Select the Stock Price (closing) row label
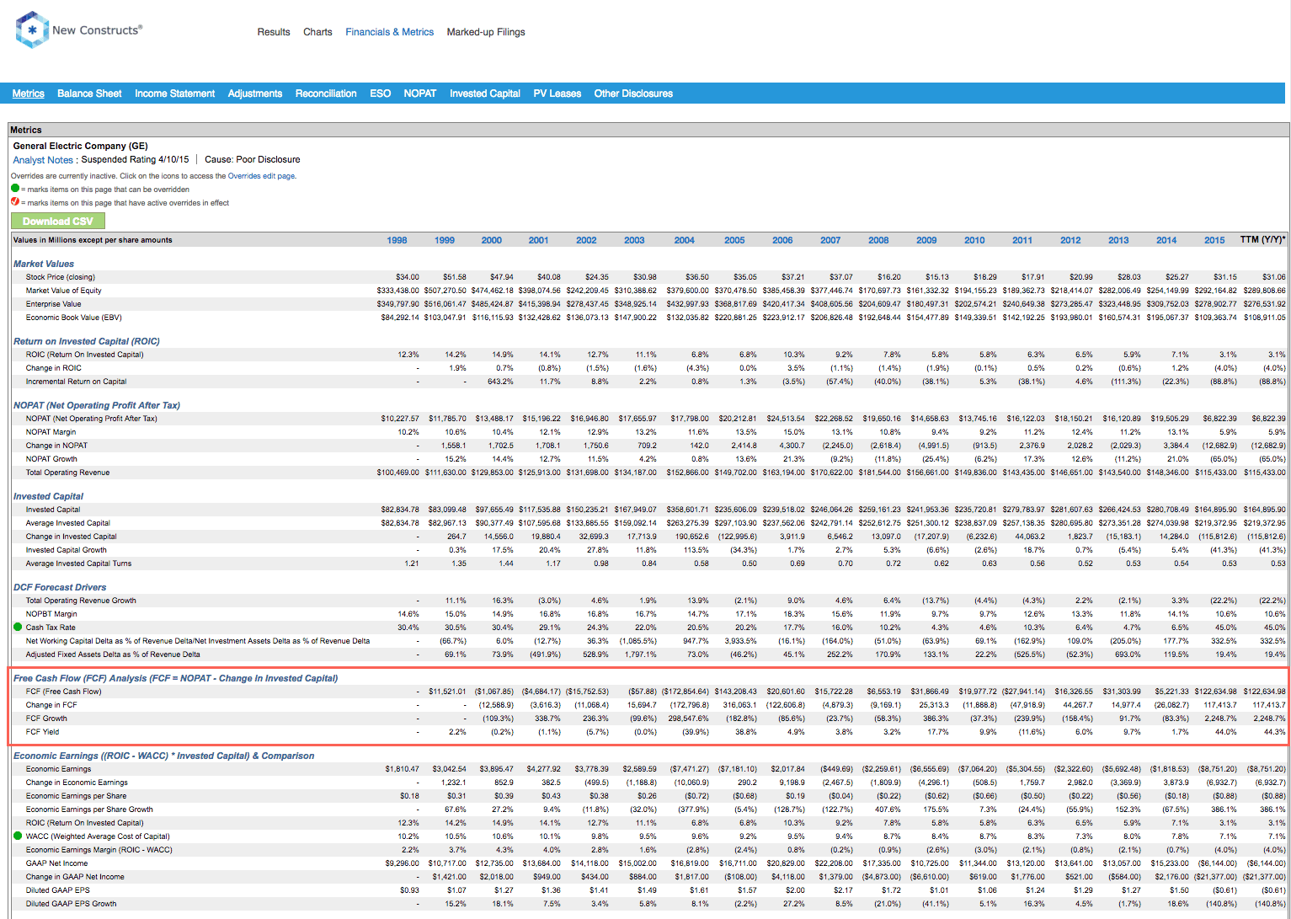This screenshot has width=1291, height=919. pos(61,277)
